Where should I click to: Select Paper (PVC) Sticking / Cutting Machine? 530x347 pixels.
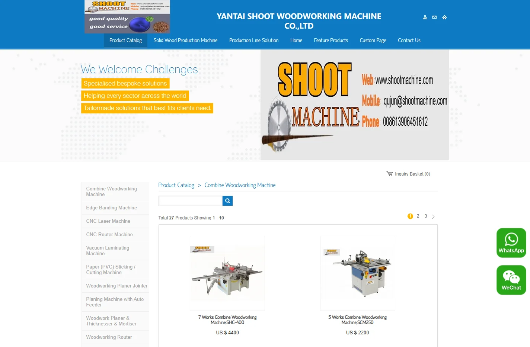coord(115,270)
